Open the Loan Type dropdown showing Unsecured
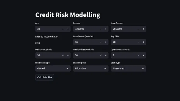The image size is (180, 101). point(128,68)
